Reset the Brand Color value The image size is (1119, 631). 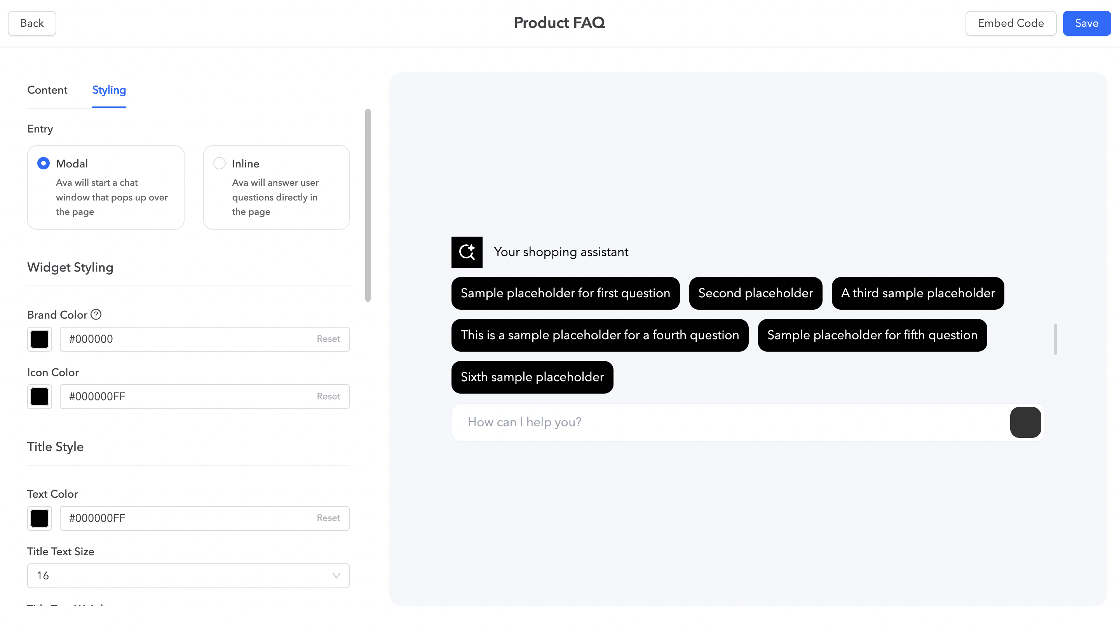point(328,339)
